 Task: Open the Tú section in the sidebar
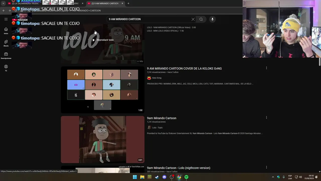tap(6, 68)
